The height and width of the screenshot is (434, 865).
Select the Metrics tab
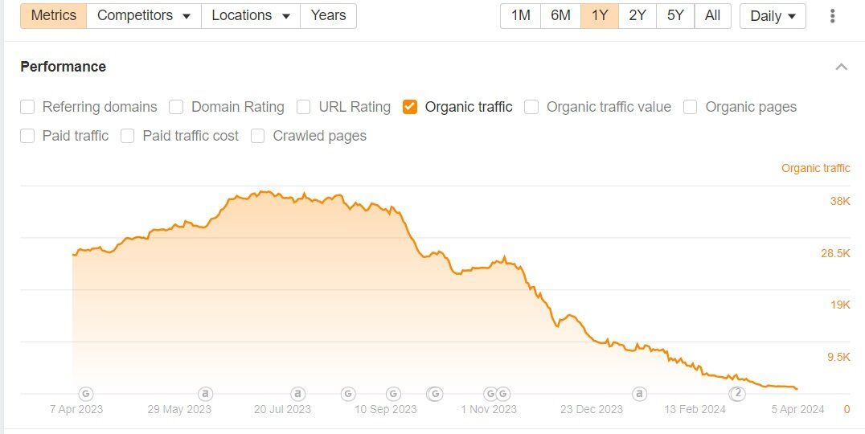pos(54,15)
